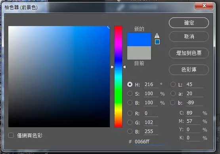Cancel the dialog using 取消

click(189, 36)
